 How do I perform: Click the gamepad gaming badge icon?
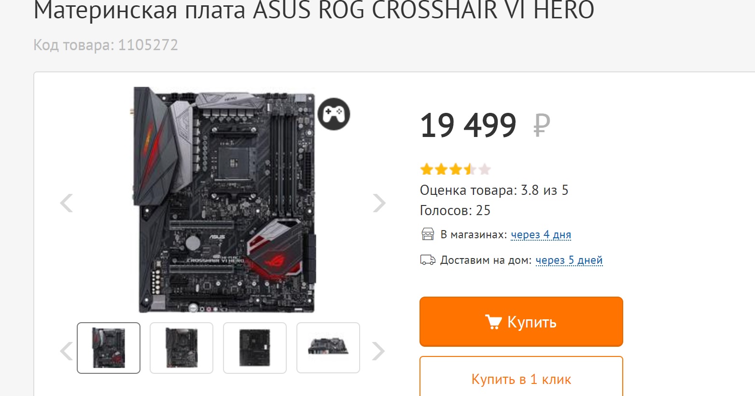click(x=334, y=114)
